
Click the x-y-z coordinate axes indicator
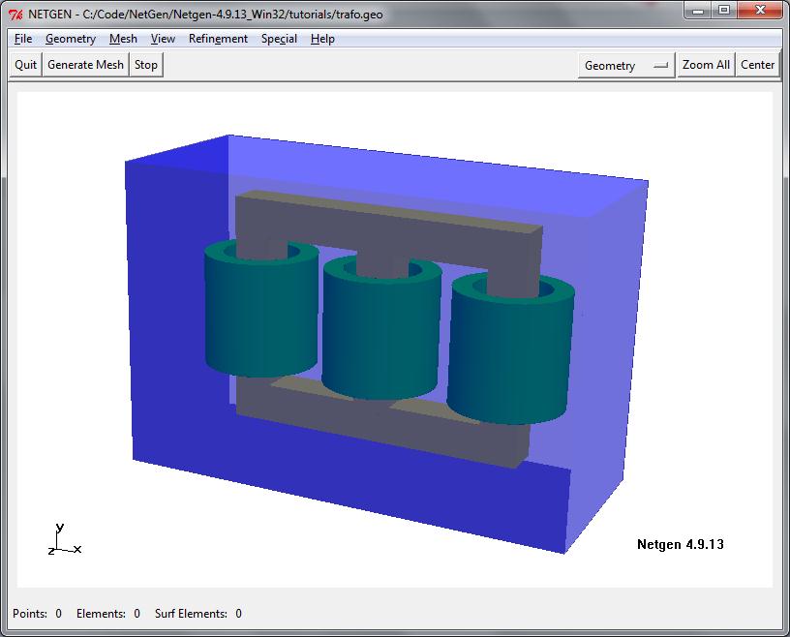tap(65, 539)
